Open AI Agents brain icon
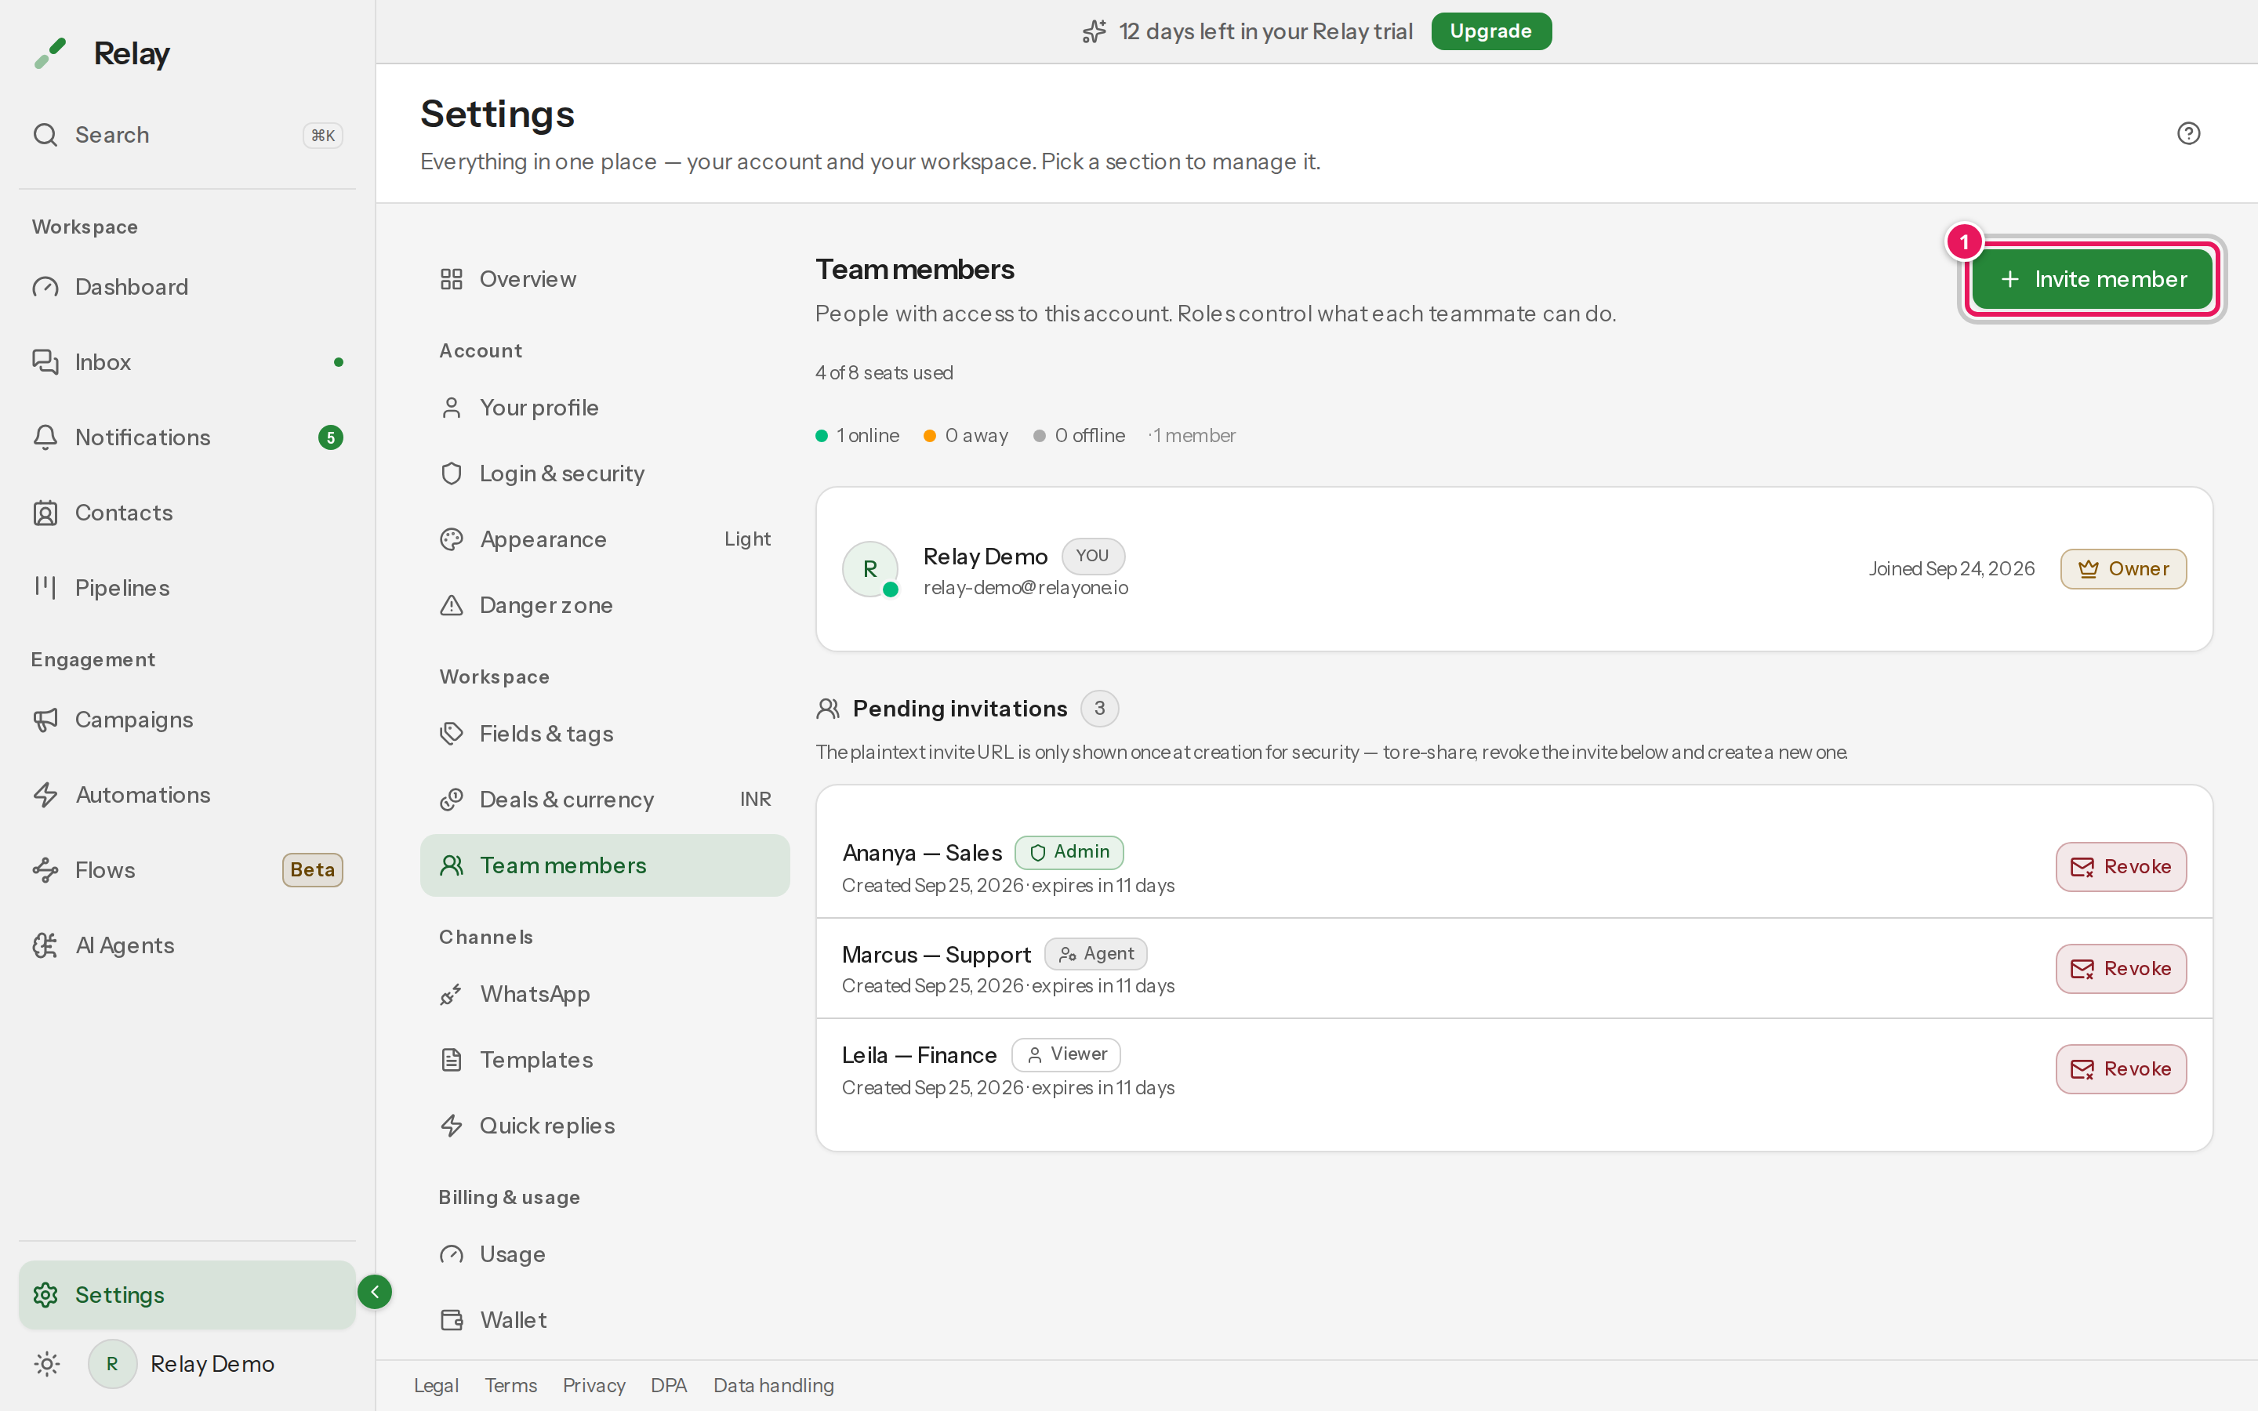The image size is (2258, 1411). 45,945
